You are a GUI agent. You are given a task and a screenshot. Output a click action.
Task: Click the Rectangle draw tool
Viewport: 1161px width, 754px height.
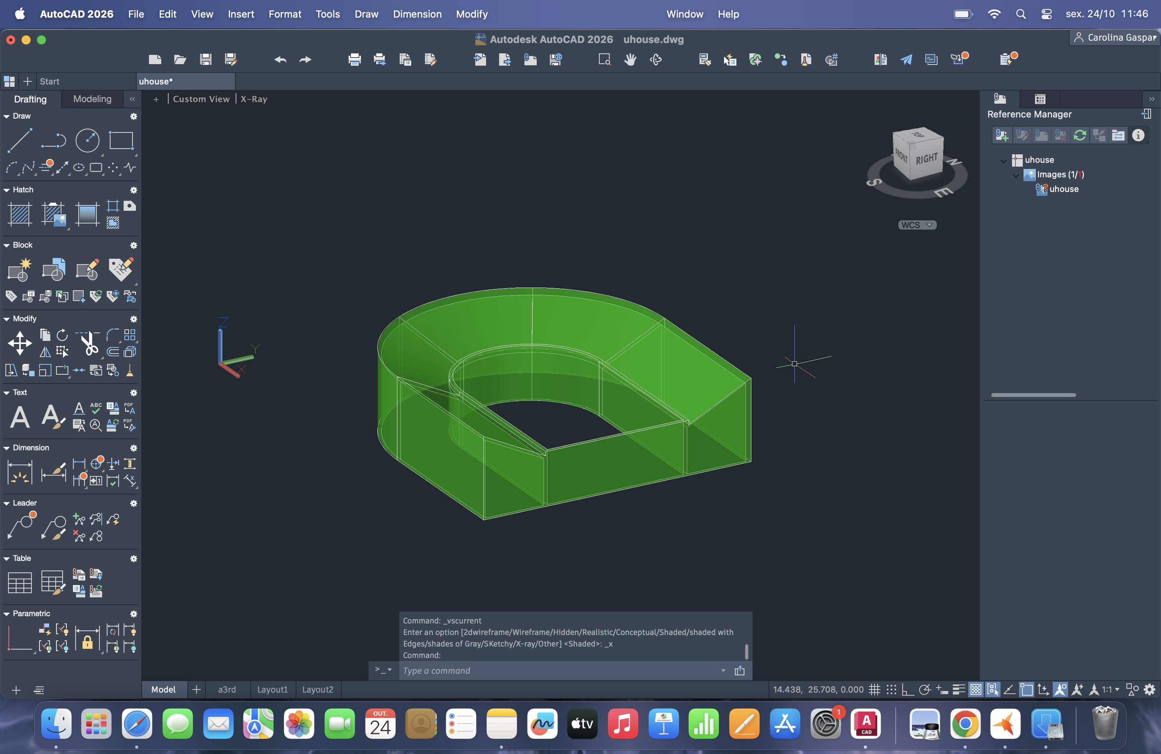[121, 141]
